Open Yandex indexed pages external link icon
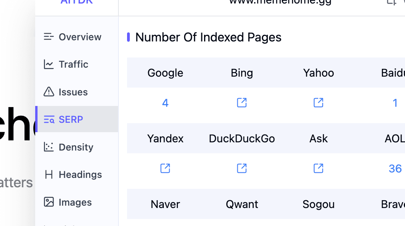Image resolution: width=405 pixels, height=226 pixels. (x=165, y=169)
